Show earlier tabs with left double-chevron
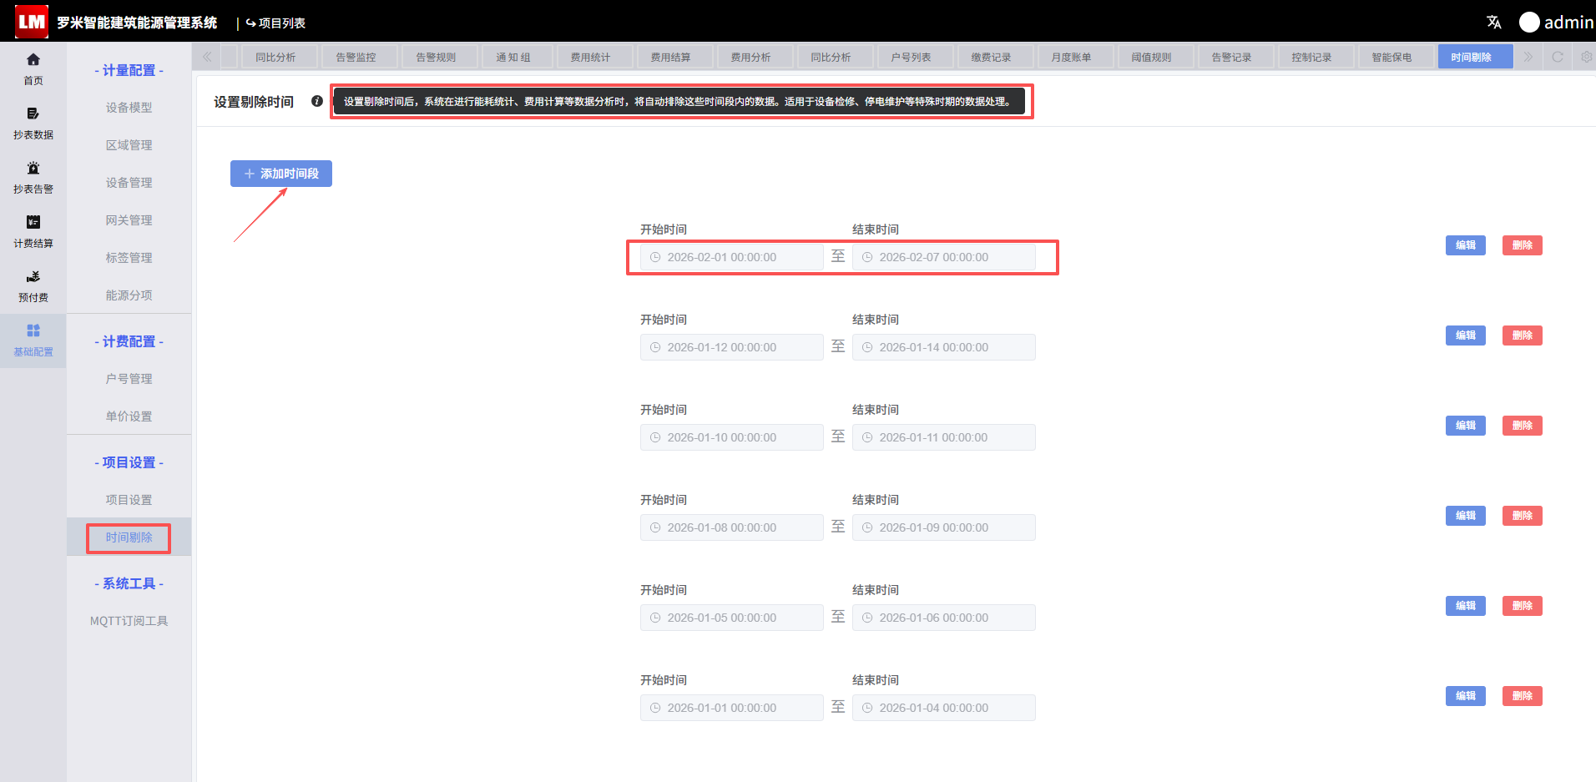This screenshot has width=1596, height=782. pos(207,57)
